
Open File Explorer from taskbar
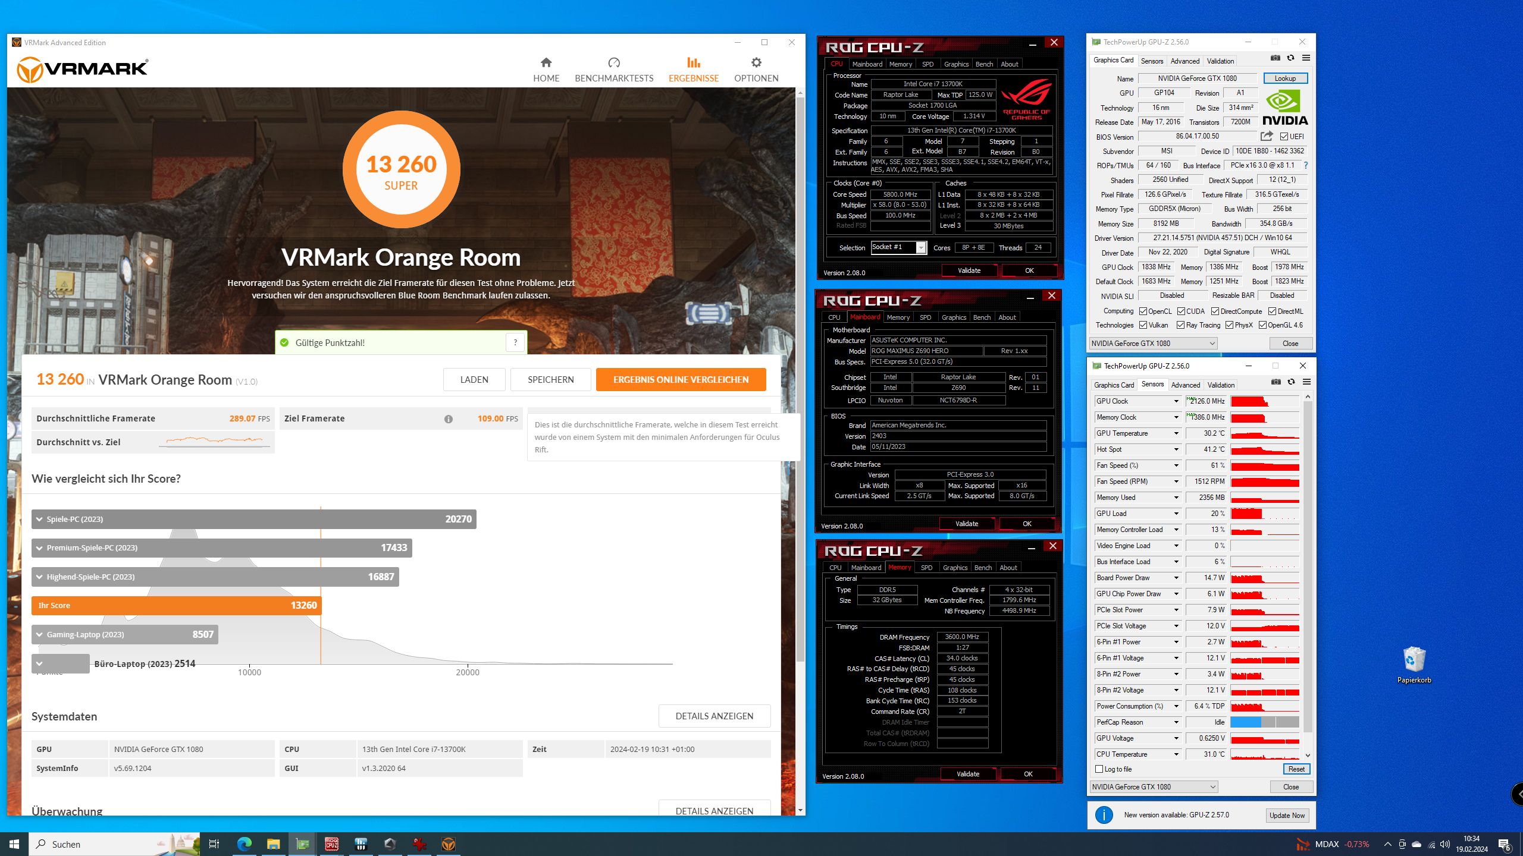273,844
